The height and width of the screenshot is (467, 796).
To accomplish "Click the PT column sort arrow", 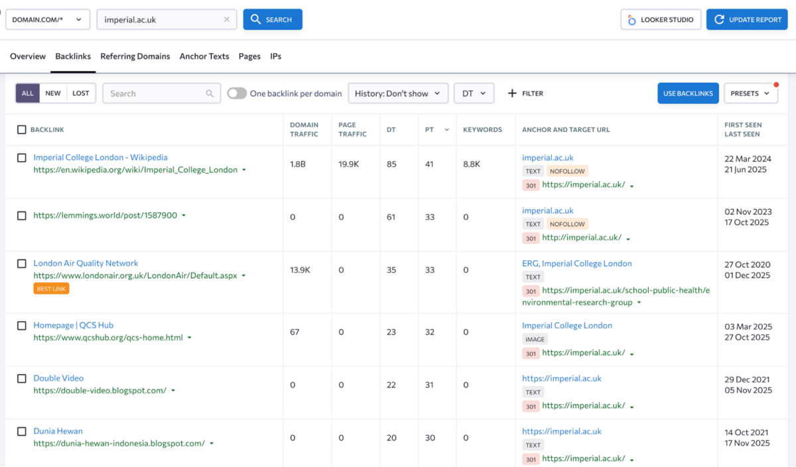I will point(446,130).
